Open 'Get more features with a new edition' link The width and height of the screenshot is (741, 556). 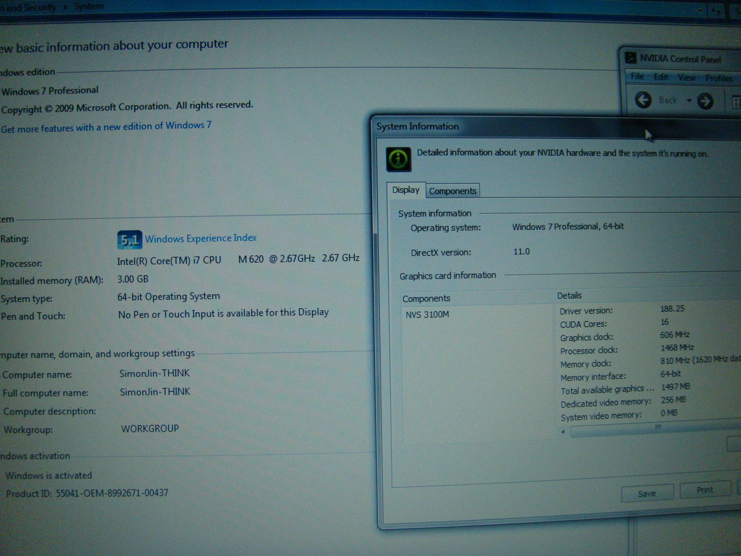point(106,127)
